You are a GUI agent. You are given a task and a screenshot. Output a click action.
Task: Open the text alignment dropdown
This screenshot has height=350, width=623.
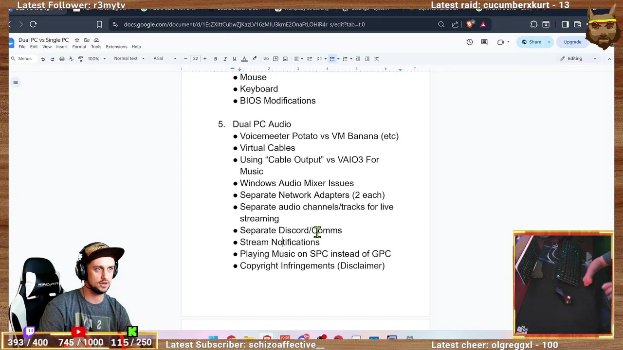[x=298, y=59]
